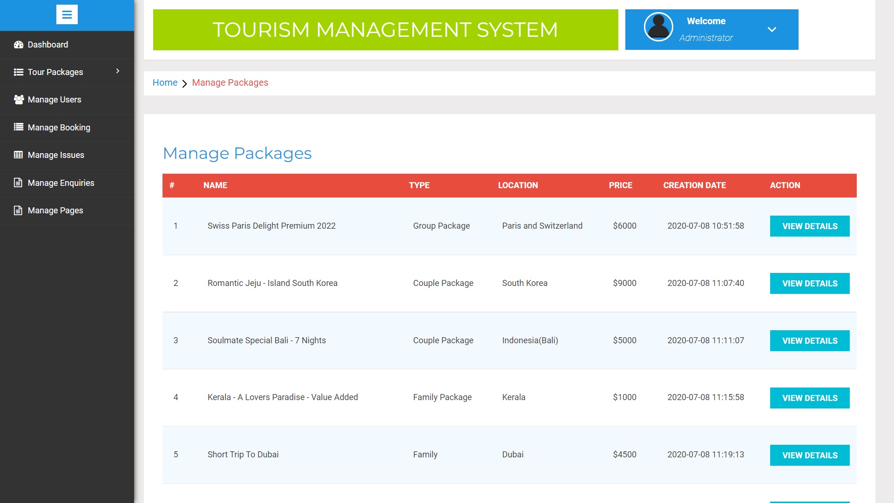
Task: Expand the breadcrumb chevron after Home
Action: pos(185,83)
